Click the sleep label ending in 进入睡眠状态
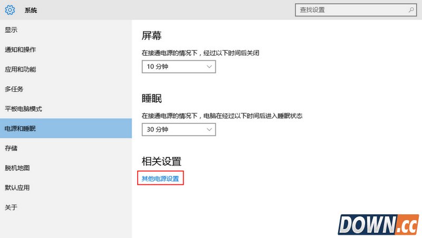422x238 pixels. coord(222,116)
